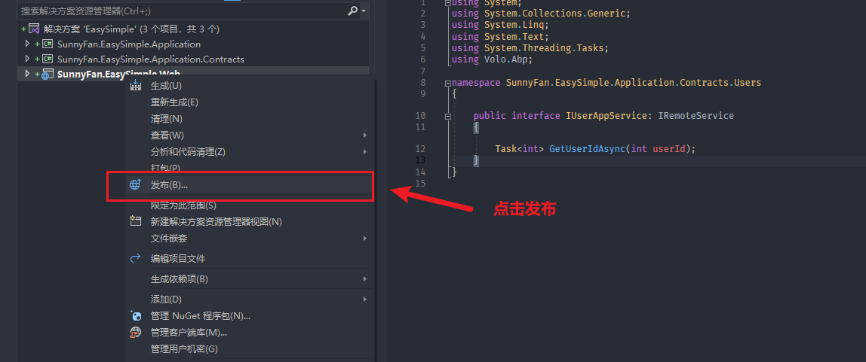Click 'using Volo.Abp;' code line
The height and width of the screenshot is (362, 866).
point(492,59)
